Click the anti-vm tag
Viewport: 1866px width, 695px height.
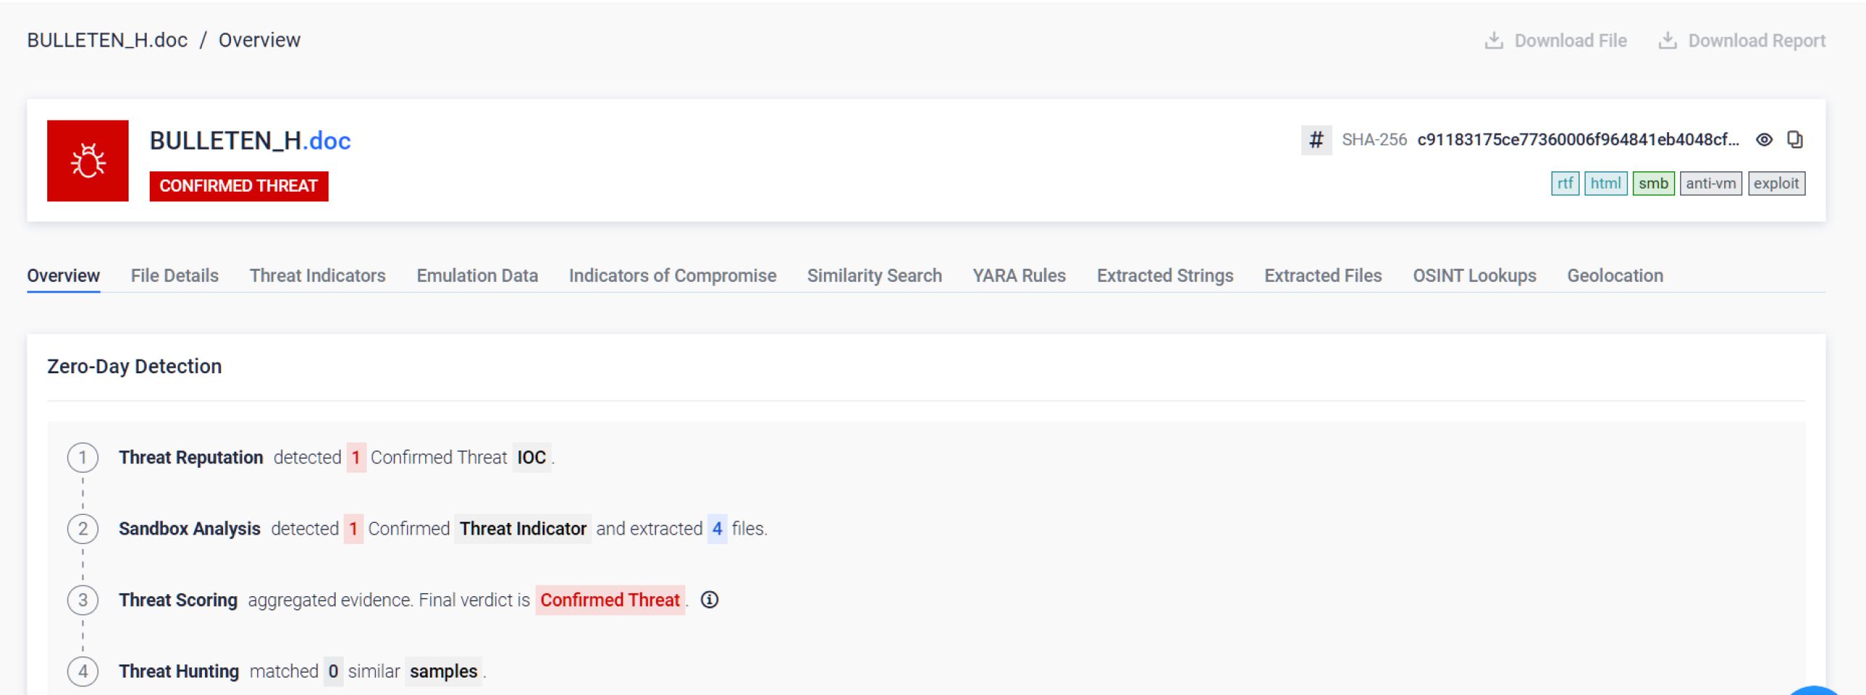tap(1711, 184)
